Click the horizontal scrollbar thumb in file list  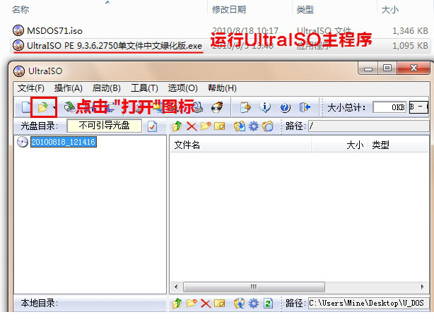254,287
